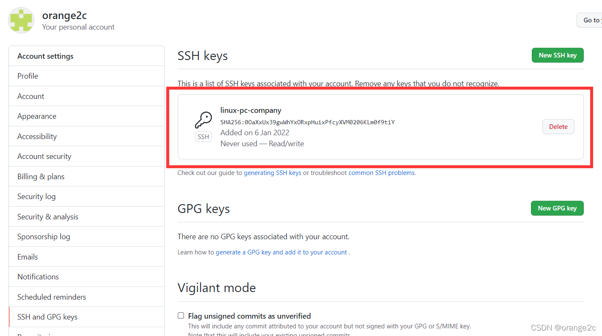Enable Flag unsigned commits as unverified checkbox
The height and width of the screenshot is (336, 602).
coord(181,315)
